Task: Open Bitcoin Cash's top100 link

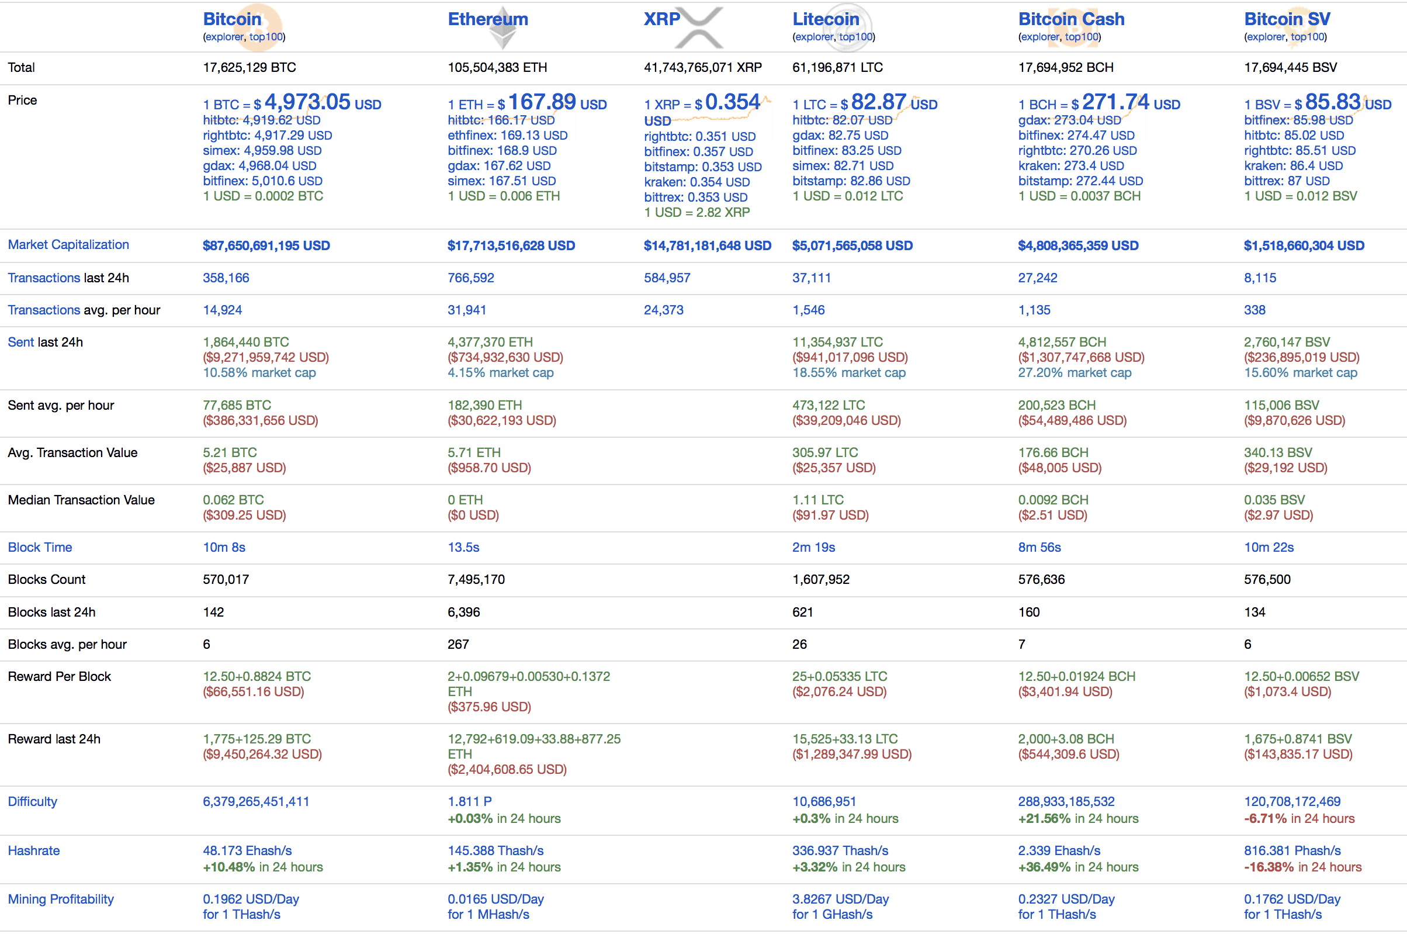Action: (x=1081, y=37)
